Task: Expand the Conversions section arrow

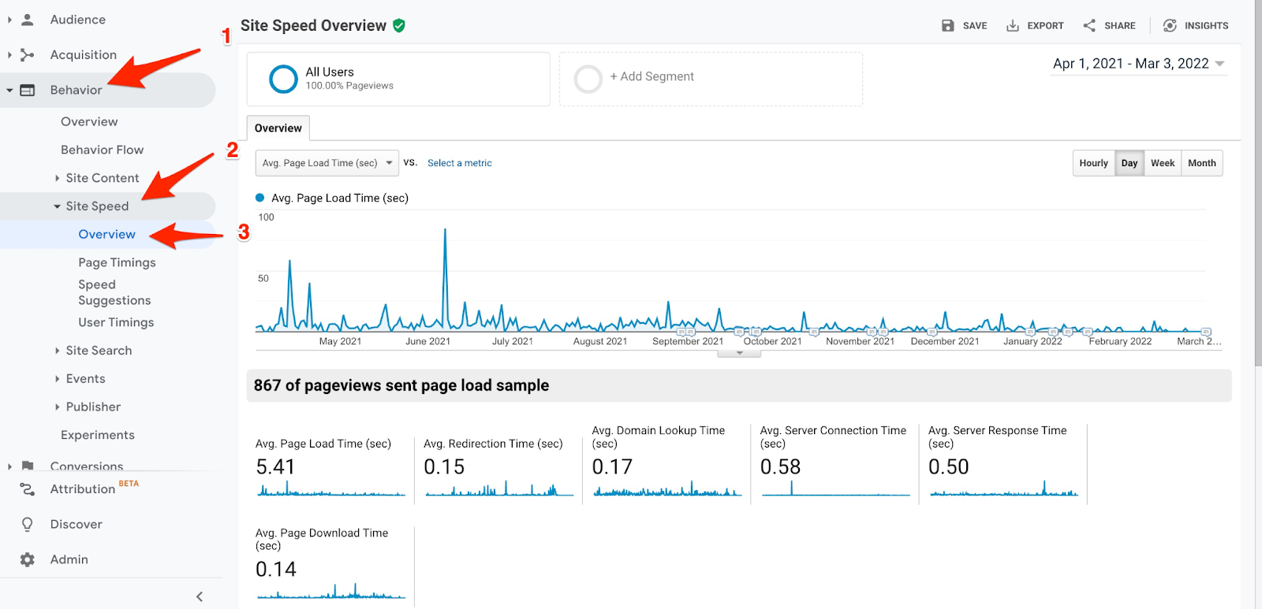Action: (x=9, y=466)
